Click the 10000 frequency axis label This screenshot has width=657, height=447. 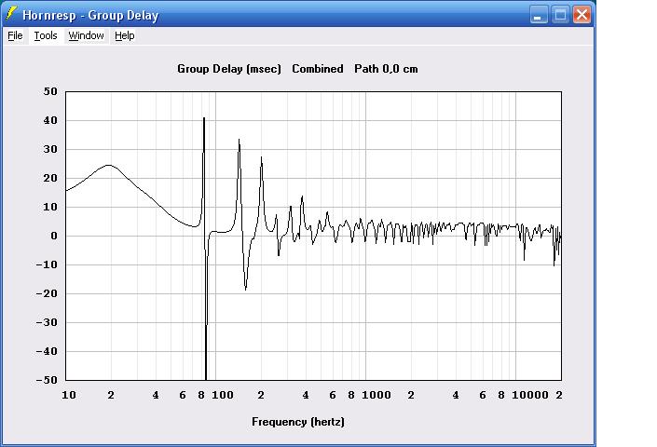click(530, 395)
